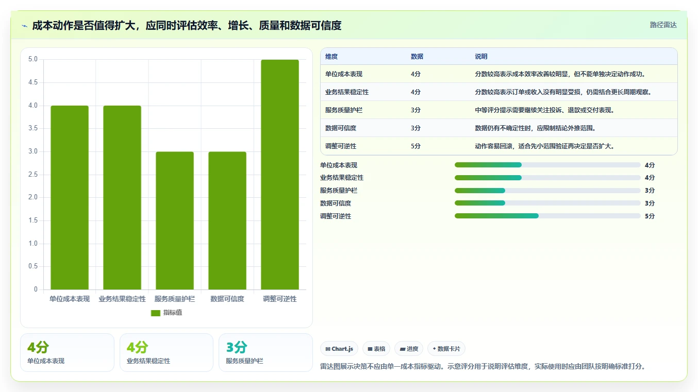Click the 路径雷达 label in header

tap(663, 25)
